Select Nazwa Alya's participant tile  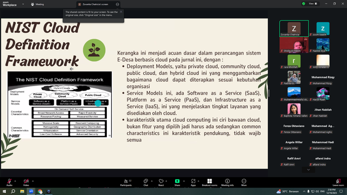point(323,45)
